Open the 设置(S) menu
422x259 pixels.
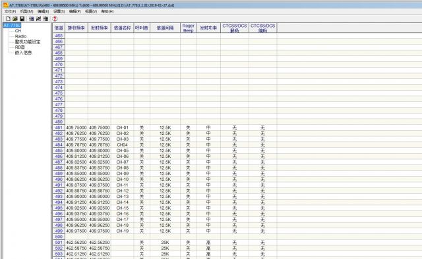[x=59, y=11]
